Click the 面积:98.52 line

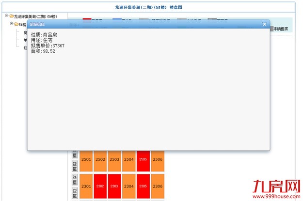(43, 51)
